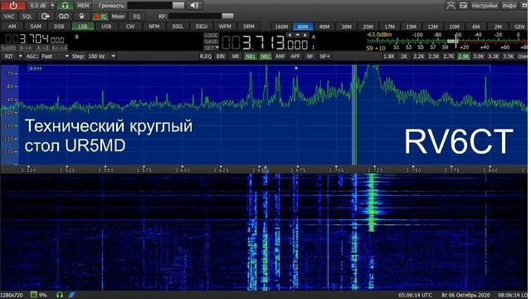Select the 2.9K filter bandwidth
The width and height of the screenshot is (531, 299).
click(463, 56)
